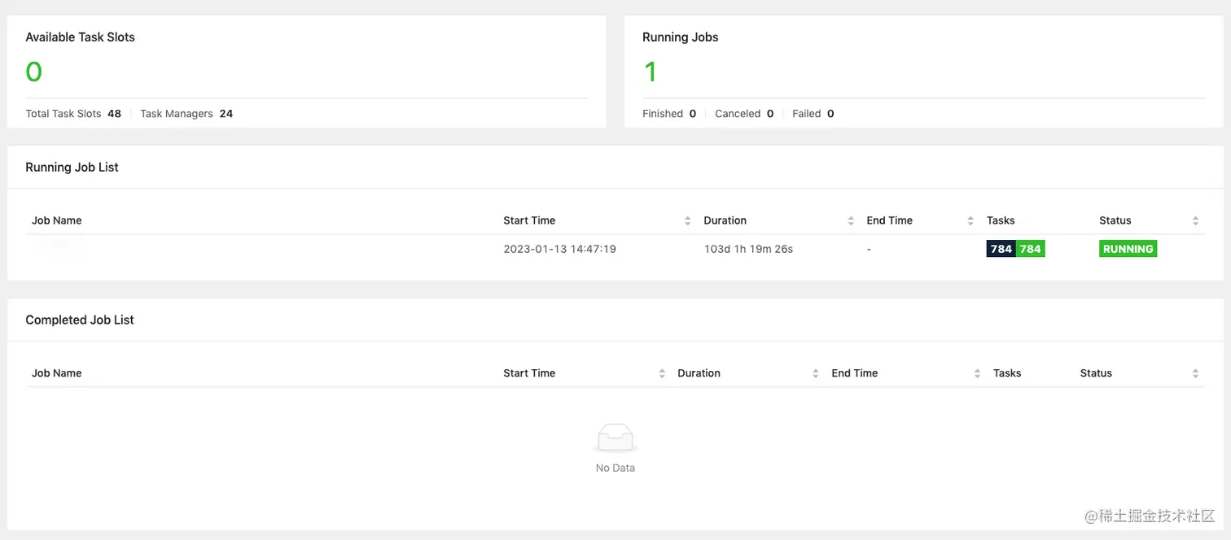Click the Start Time sorter in Completed Job List

point(661,372)
